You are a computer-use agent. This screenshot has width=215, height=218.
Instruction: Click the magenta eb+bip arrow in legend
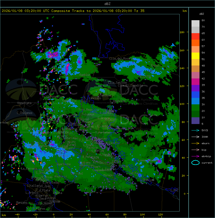[195, 156]
